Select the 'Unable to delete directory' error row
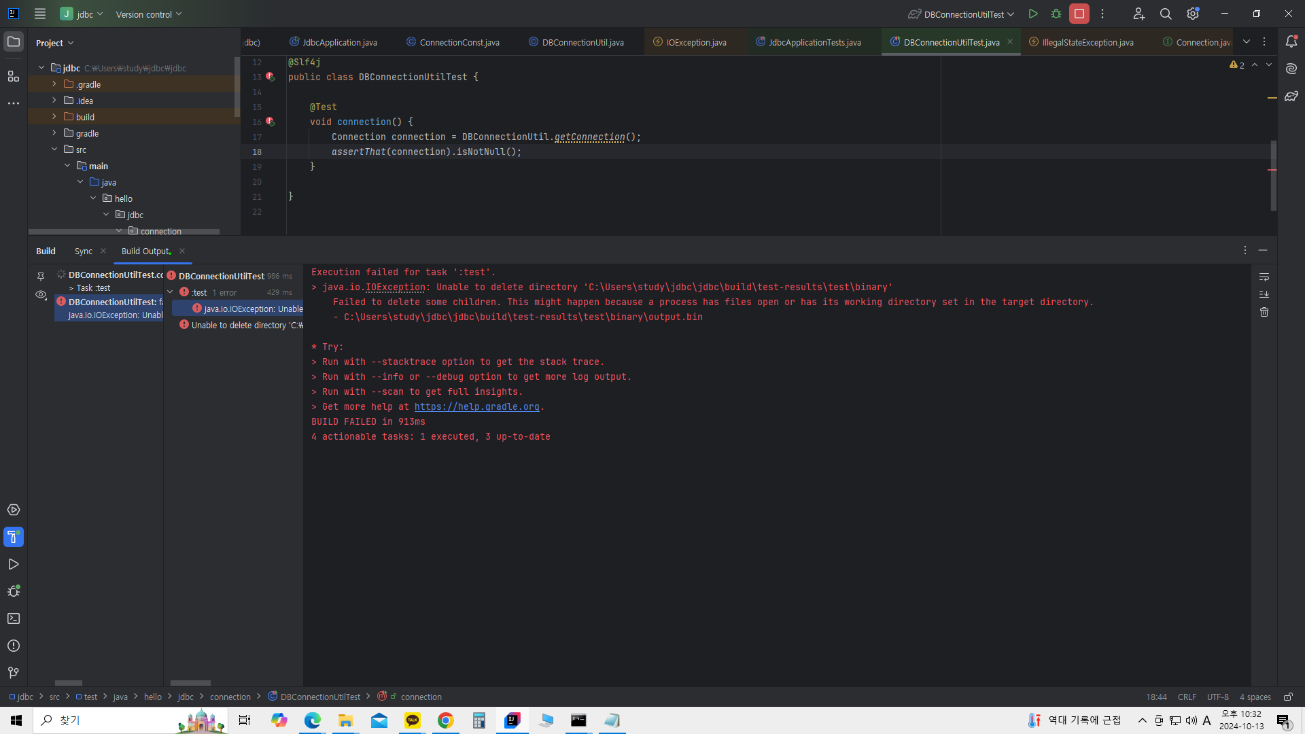The height and width of the screenshot is (734, 1305). (x=241, y=325)
